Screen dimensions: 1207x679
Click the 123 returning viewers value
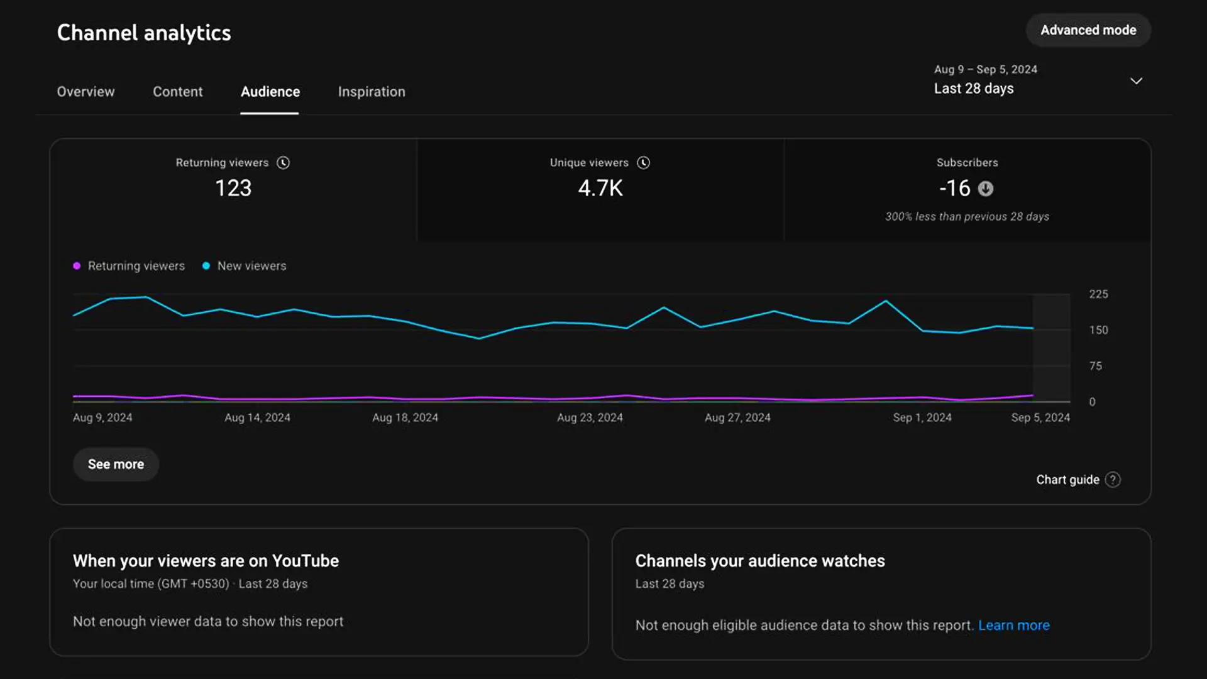(233, 188)
